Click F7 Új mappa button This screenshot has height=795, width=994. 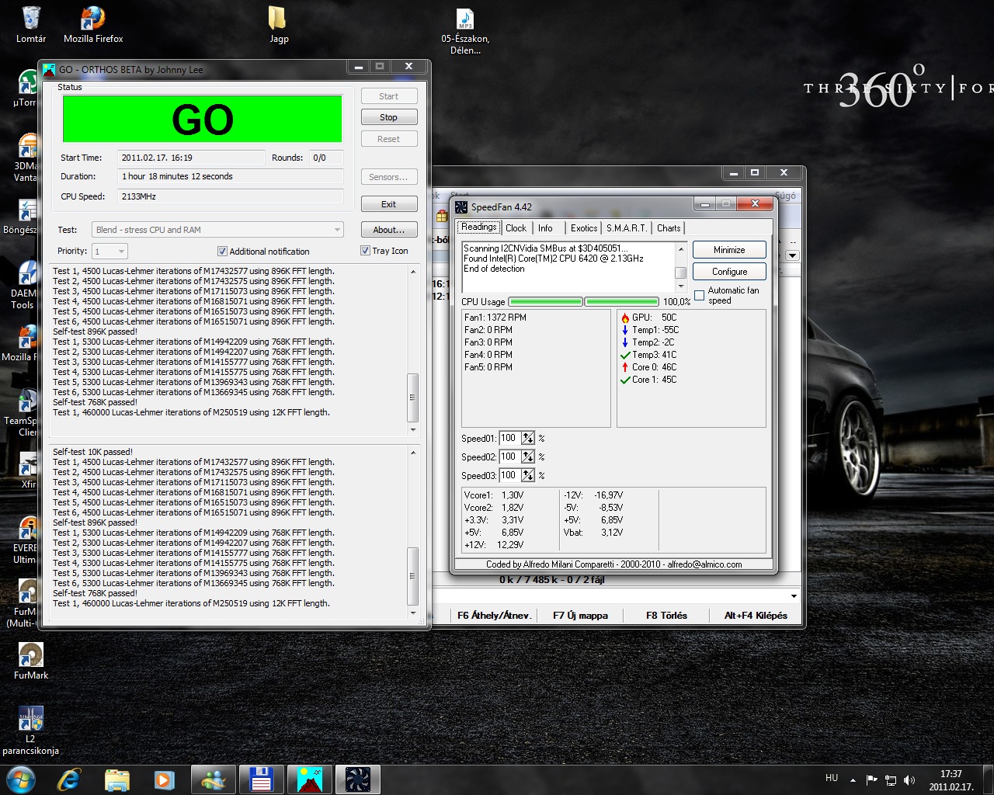tap(580, 616)
